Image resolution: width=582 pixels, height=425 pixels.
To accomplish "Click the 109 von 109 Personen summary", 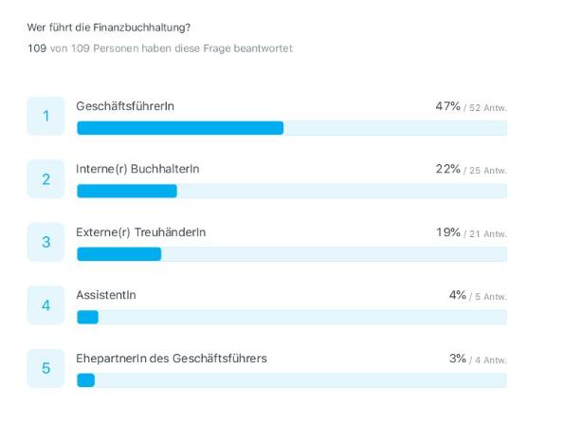I will coord(160,48).
